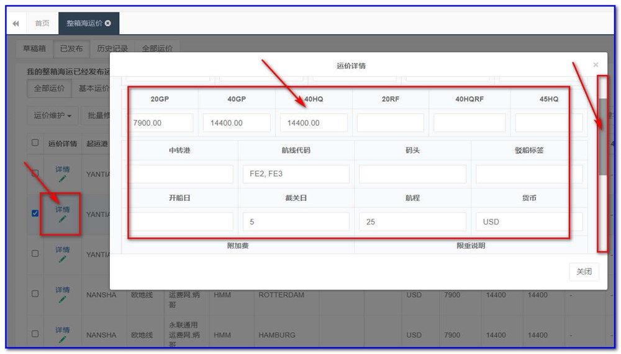The image size is (621, 354).
Task: Uncheck the checked YANTIAN row checkbox
Action: coord(35,213)
